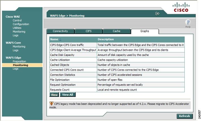
Task: Open Control under Cisco WAE
Action: 17,20
